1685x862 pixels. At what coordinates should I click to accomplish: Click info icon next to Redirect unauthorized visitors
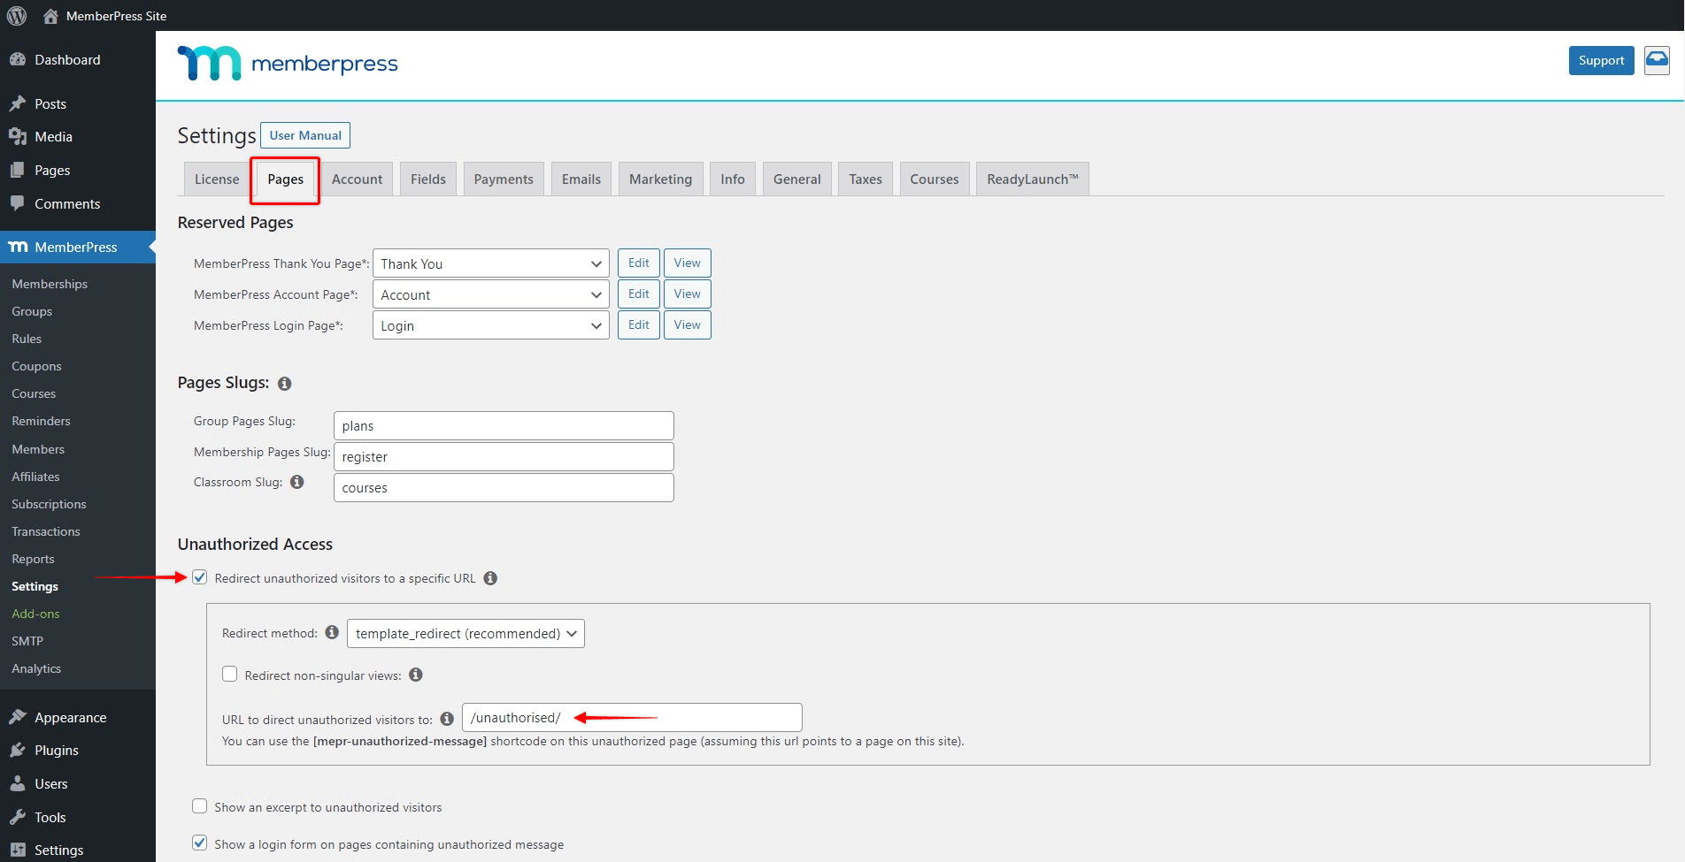pos(490,578)
